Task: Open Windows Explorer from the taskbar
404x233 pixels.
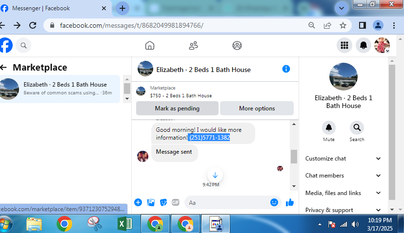Action: (x=34, y=224)
